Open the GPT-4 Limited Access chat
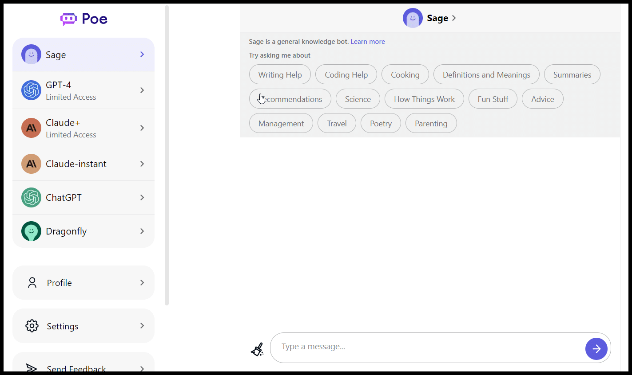Screen dimensions: 632x375 (x=83, y=90)
